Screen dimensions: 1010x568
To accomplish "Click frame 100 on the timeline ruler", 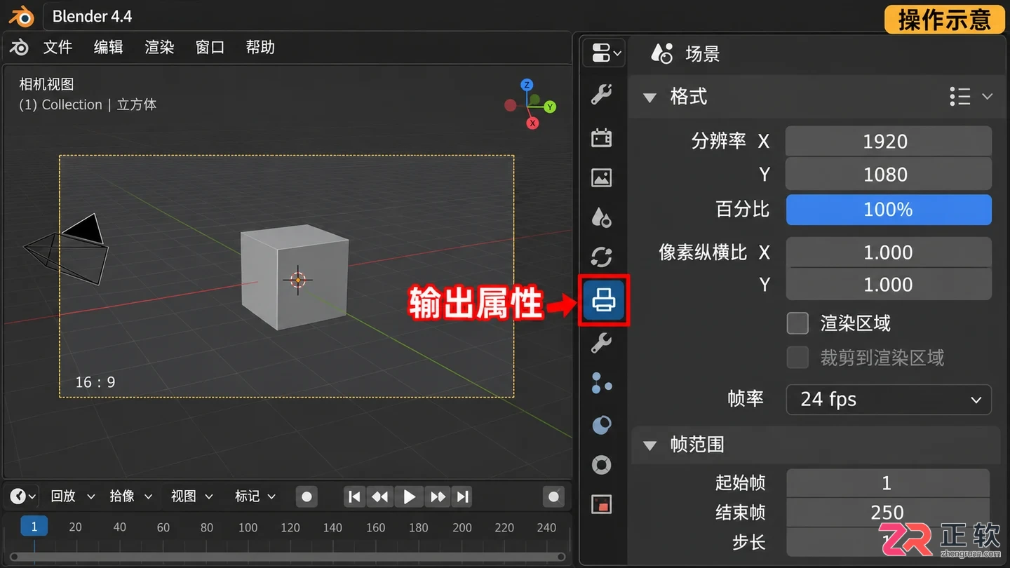I will [x=248, y=527].
